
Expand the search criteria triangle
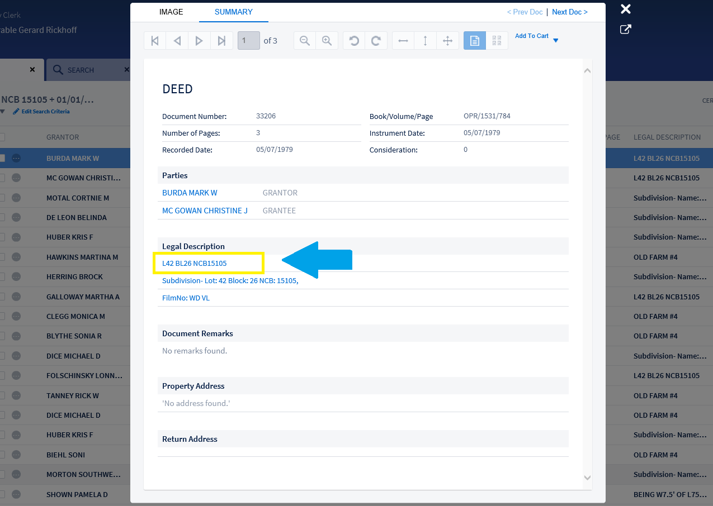pyautogui.click(x=2, y=112)
